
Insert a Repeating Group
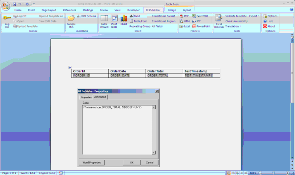click(140, 26)
